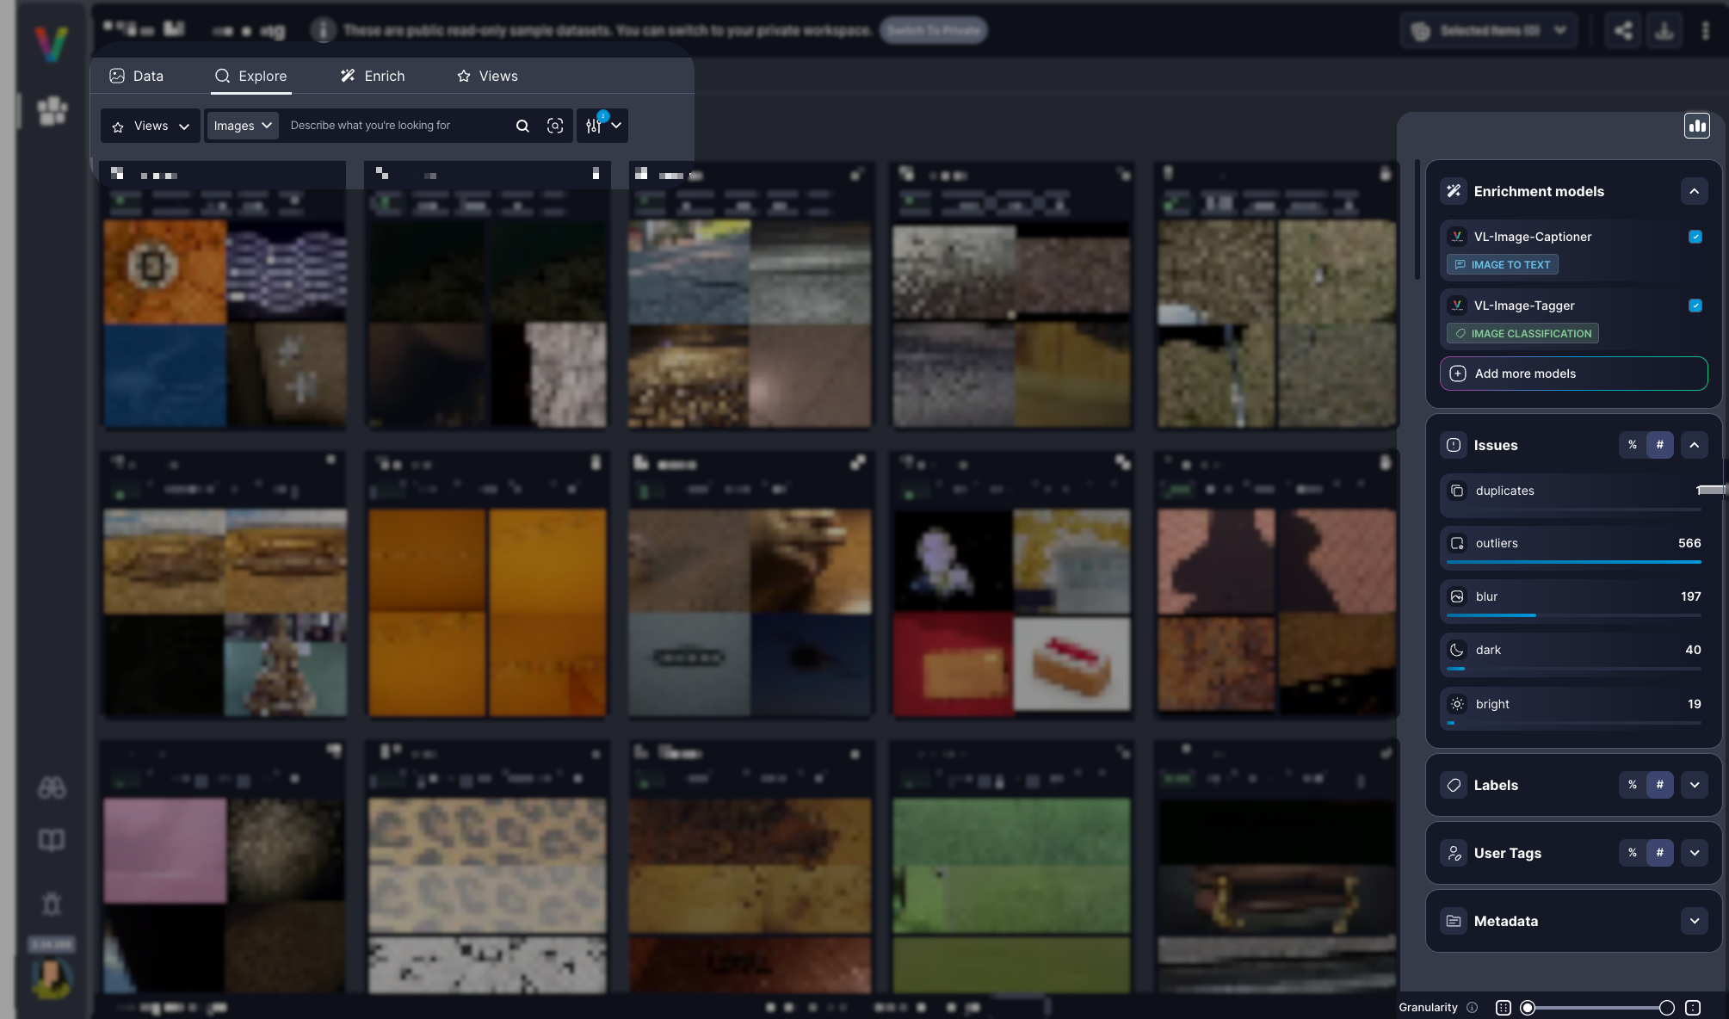Viewport: 1729px width, 1019px height.
Task: Open the filter sliders icon
Action: click(x=594, y=126)
